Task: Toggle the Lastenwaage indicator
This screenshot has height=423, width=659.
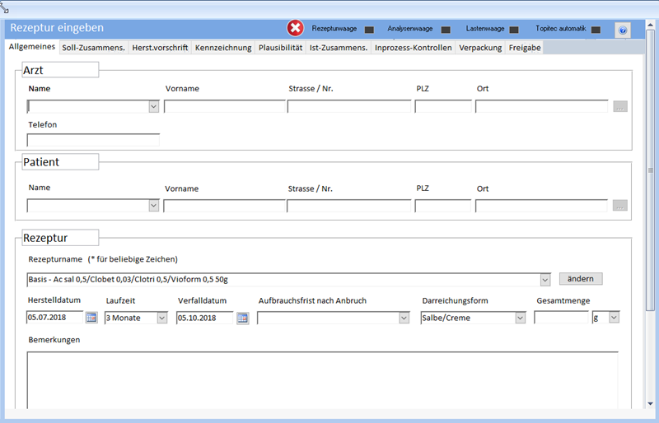Action: pyautogui.click(x=514, y=30)
